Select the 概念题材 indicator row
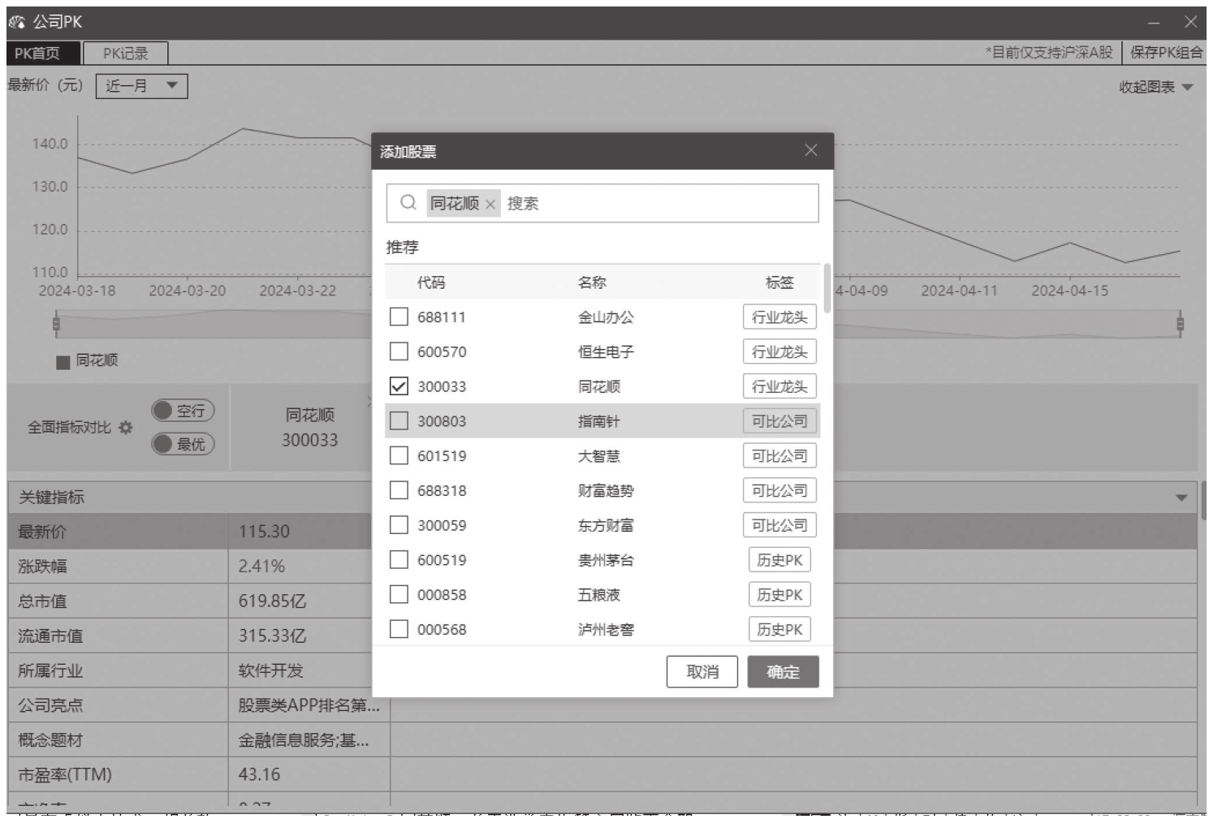 click(x=602, y=740)
